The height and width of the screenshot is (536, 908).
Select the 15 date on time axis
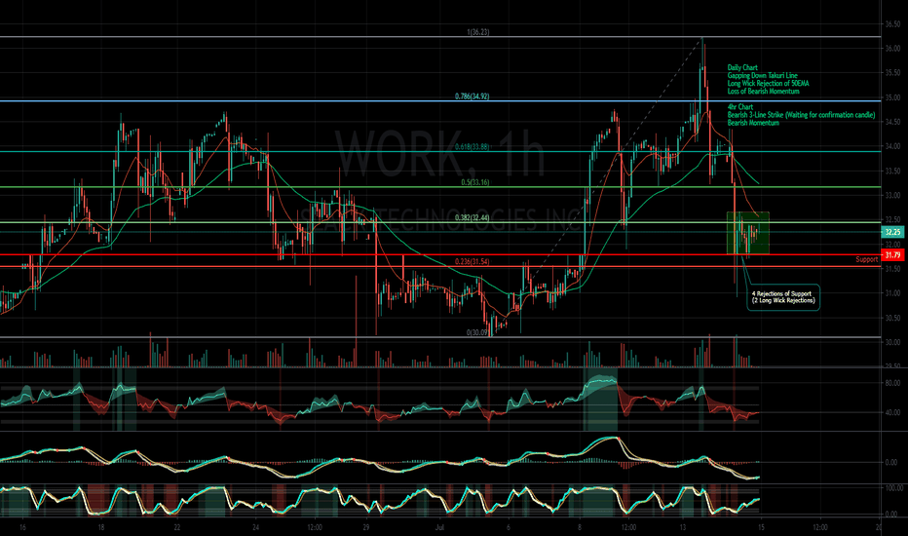[761, 527]
